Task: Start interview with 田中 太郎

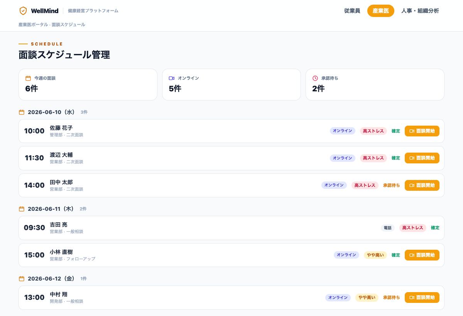Action: tap(422, 185)
